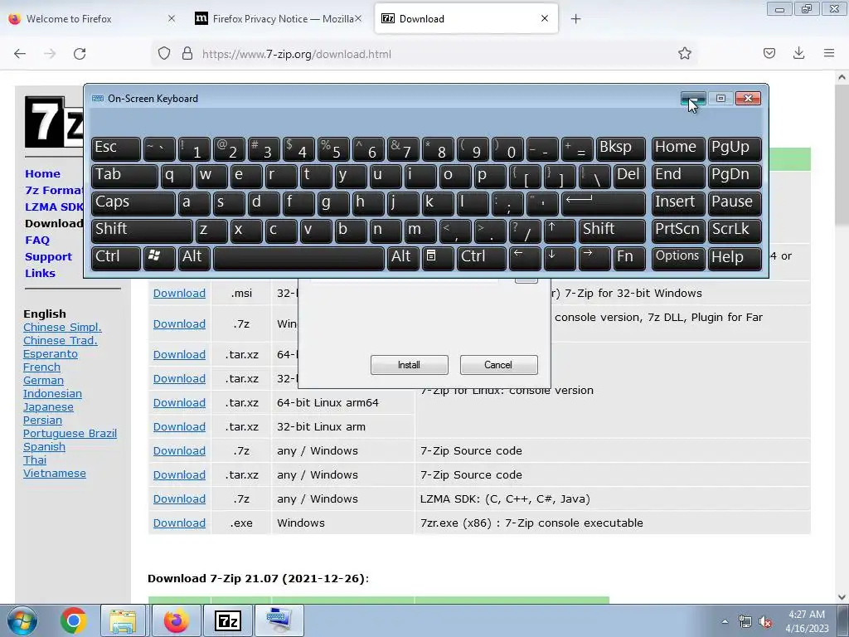Download the 64-bit Linux arm64 tar.xz
Viewport: 849px width, 637px height.
click(179, 402)
